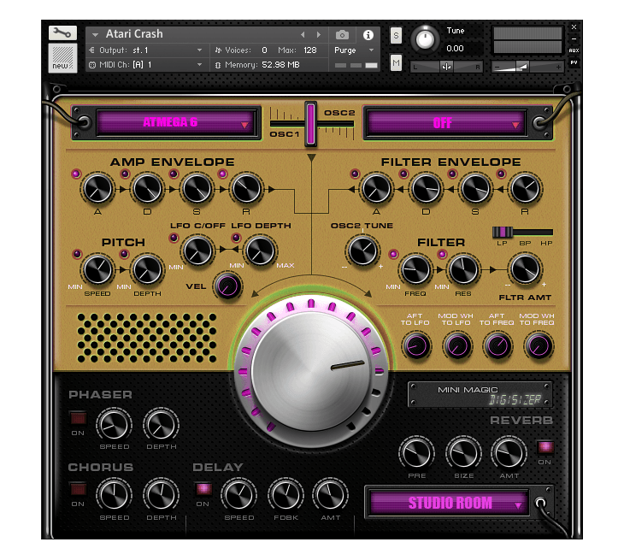Toggle the Phaser ON switch
This screenshot has width=624, height=560.
point(78,418)
